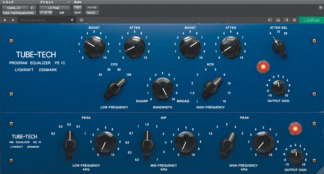Open the plug-in automation enable window
Image resolution: width=324 pixels, height=174 pixels.
(78, 8)
